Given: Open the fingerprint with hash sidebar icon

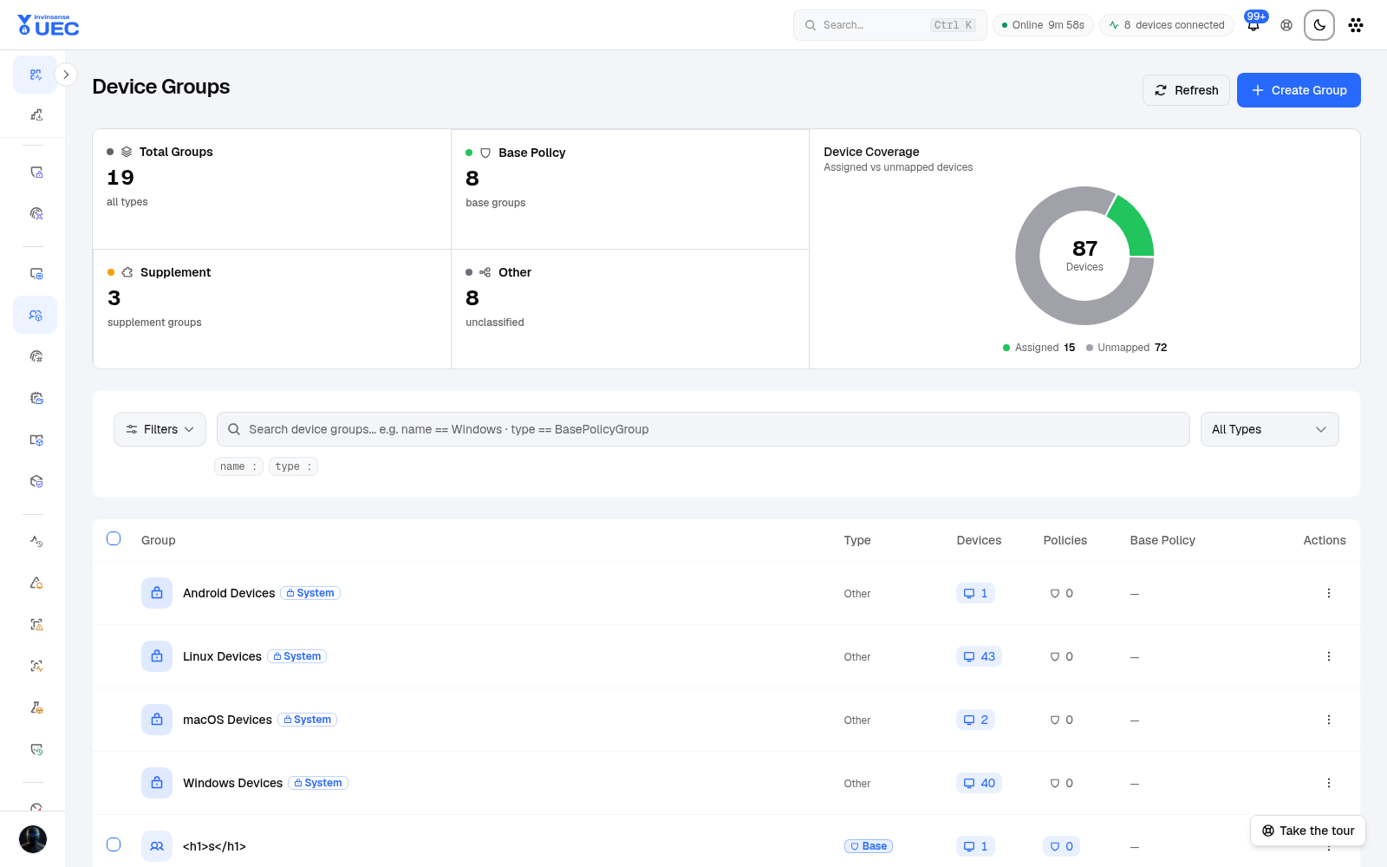Looking at the screenshot, I should (x=36, y=356).
